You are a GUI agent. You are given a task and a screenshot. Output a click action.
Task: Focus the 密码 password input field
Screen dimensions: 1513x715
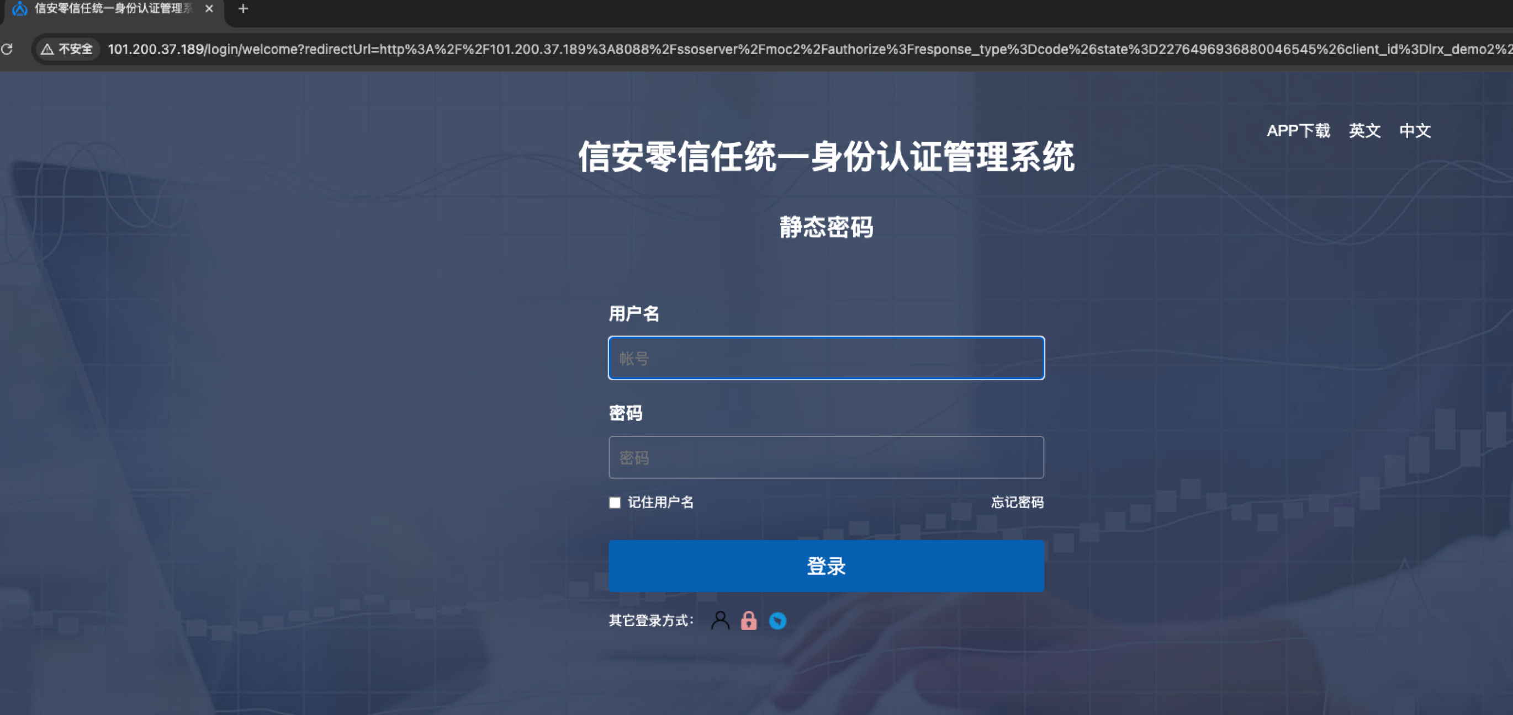(x=826, y=457)
